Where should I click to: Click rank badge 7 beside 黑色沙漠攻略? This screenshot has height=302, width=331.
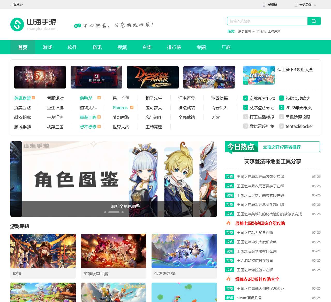pyautogui.click(x=282, y=117)
